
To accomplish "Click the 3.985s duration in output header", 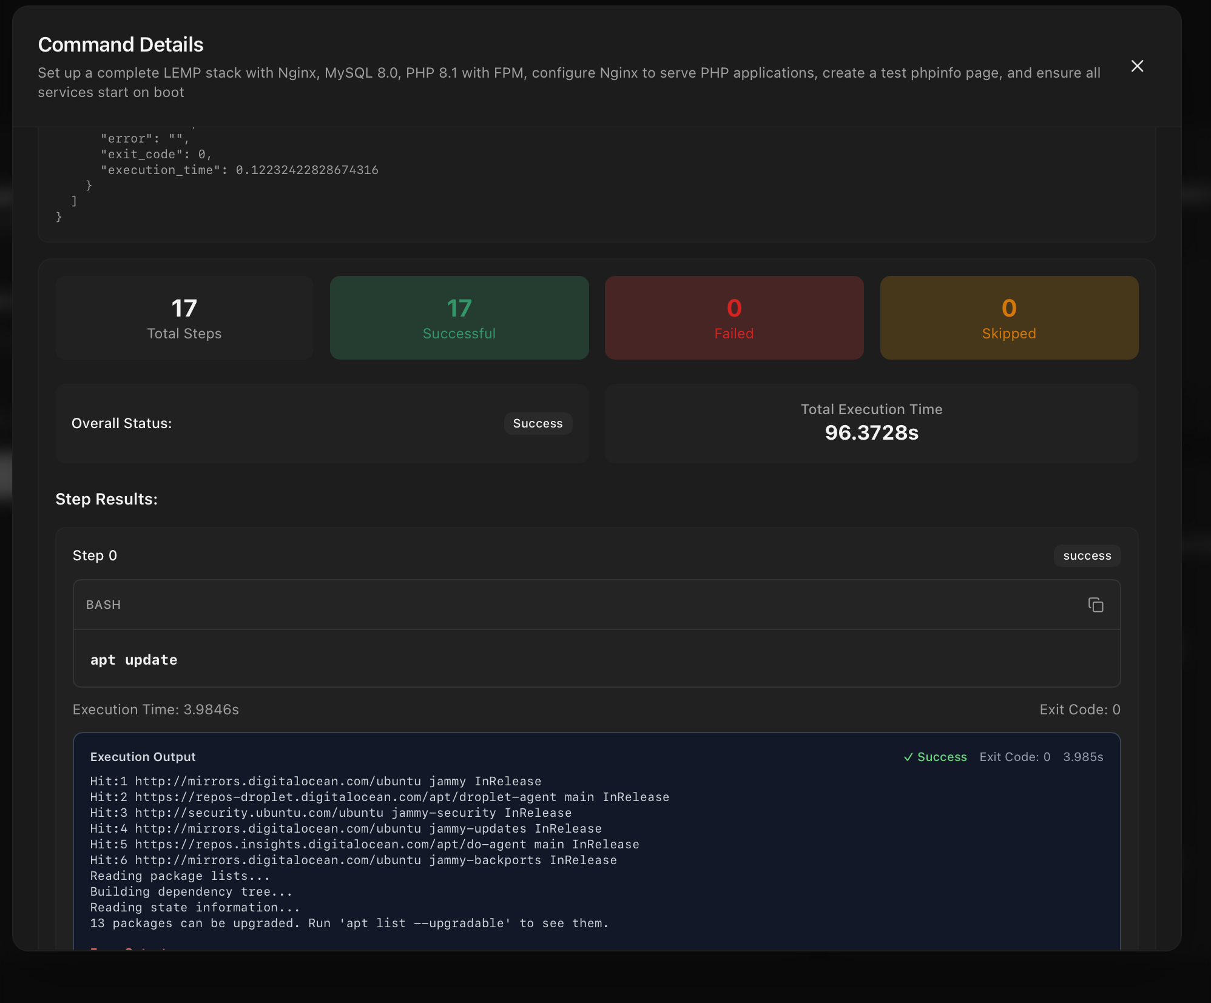I will pyautogui.click(x=1082, y=757).
